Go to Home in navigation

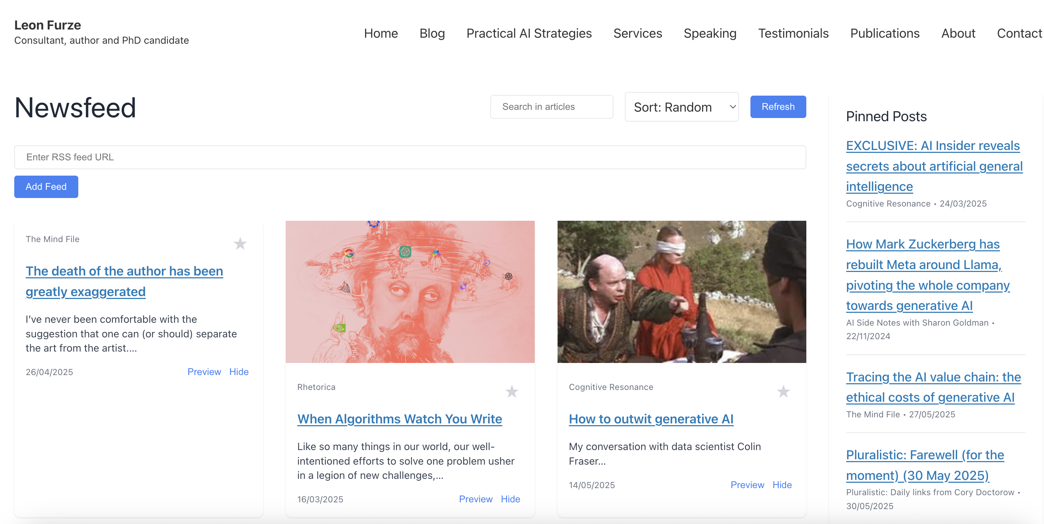pyautogui.click(x=381, y=33)
